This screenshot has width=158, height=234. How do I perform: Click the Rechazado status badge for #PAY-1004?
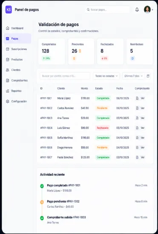[x=103, y=128]
